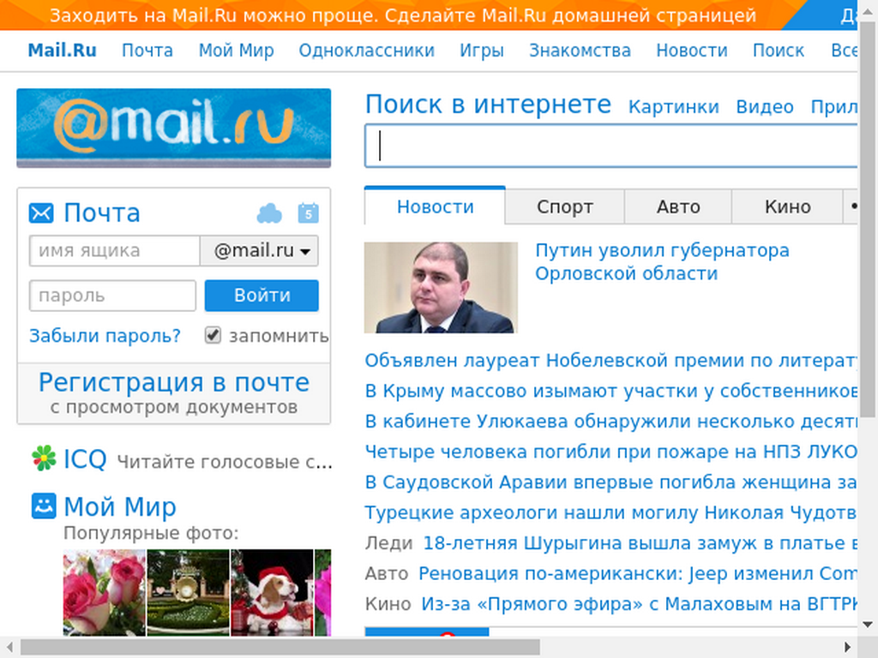This screenshot has height=658, width=878.
Task: Switch to the Новости tab
Action: [435, 206]
